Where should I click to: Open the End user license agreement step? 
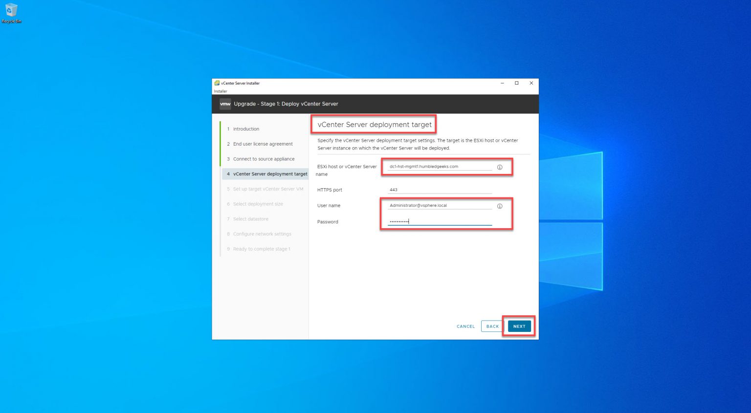(263, 144)
